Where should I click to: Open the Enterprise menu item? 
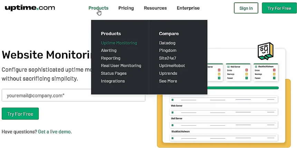[188, 8]
